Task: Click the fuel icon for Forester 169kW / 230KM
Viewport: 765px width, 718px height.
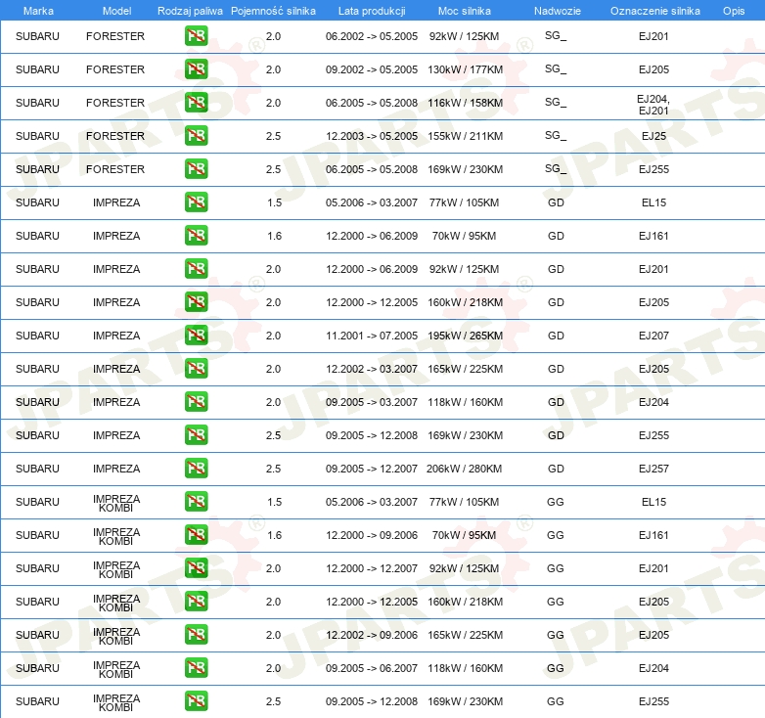Action: [196, 169]
